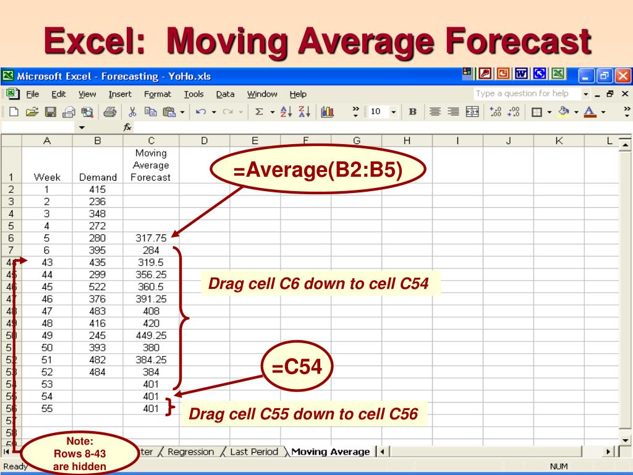Screen dimensions: 633x475
Task: Switch to the Last Period sheet tab
Action: (x=253, y=451)
